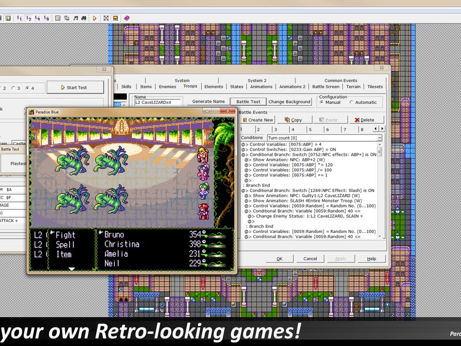Switch to the Enemies tab
Screen dimensions: 461x346
(x=167, y=86)
